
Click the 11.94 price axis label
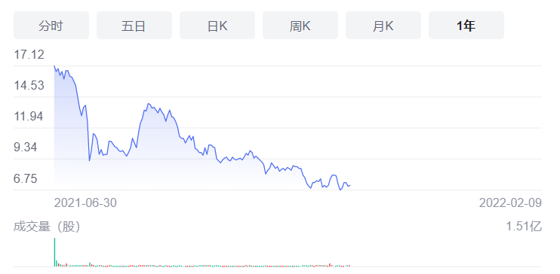[x=29, y=116]
